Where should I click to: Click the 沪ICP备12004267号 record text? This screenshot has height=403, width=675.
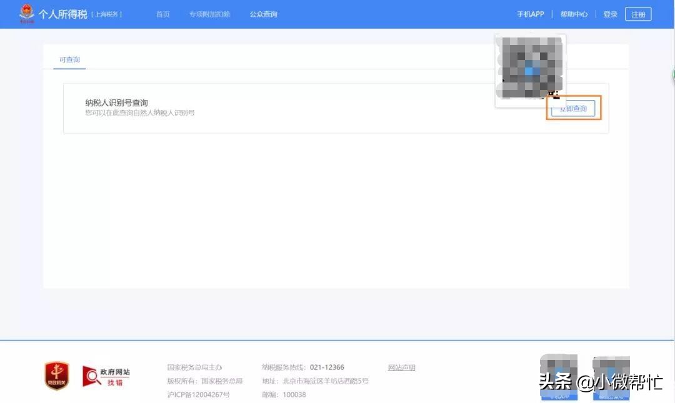(198, 395)
